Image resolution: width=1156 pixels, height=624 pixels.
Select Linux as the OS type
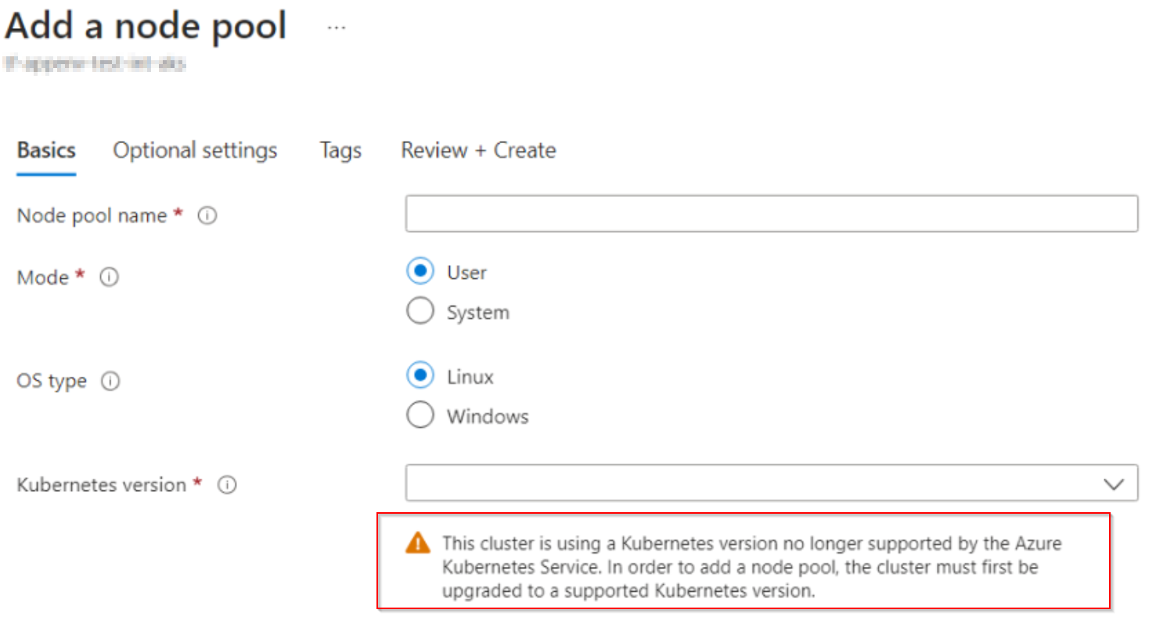pos(420,375)
